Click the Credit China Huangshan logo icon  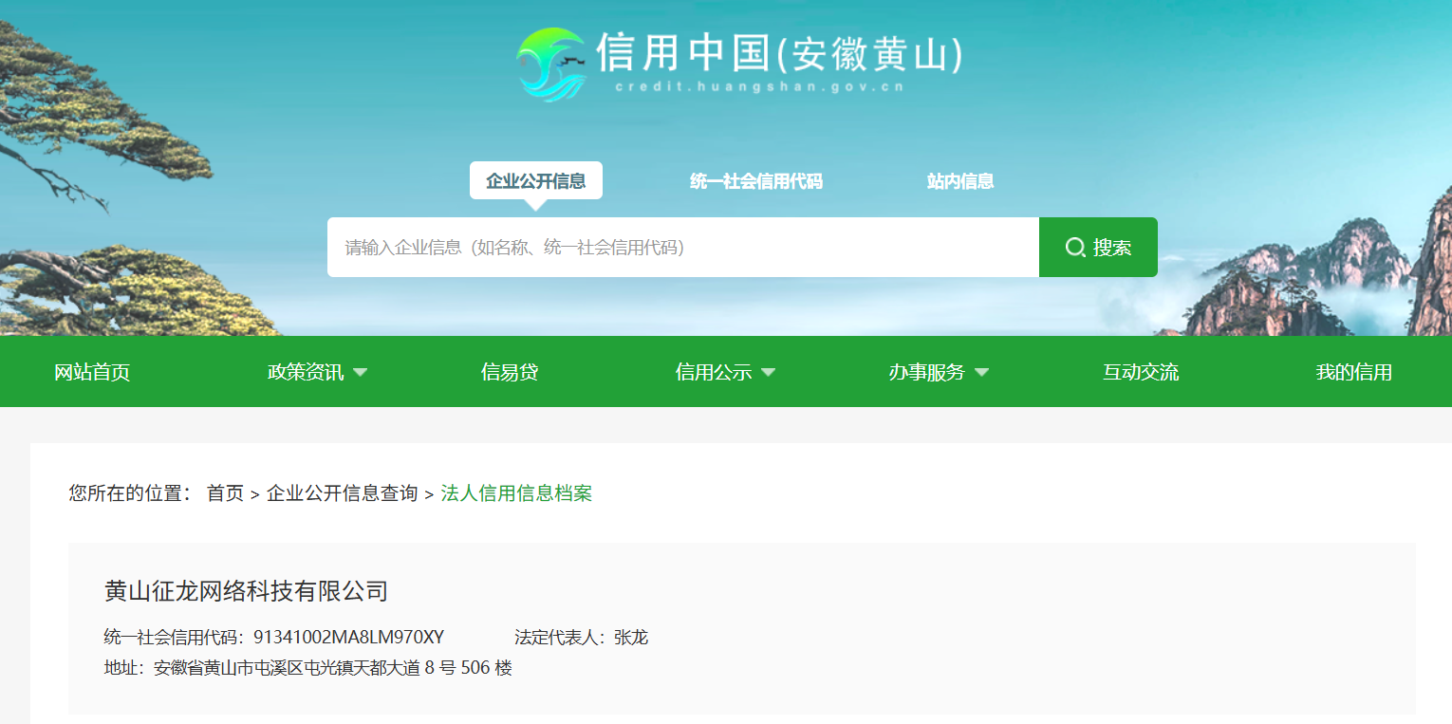click(551, 64)
